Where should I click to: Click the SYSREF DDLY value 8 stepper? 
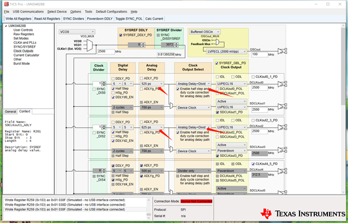click(143, 45)
